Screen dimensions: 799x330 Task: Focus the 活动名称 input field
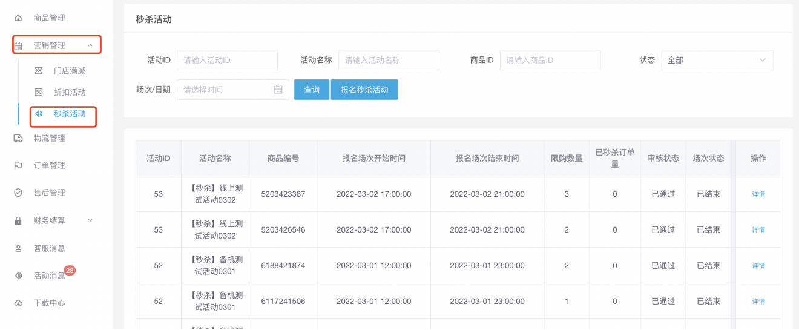coord(388,61)
